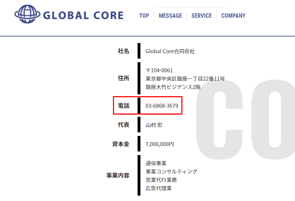295x201 pixels.
Task: Go to the TOP page
Action: (144, 16)
